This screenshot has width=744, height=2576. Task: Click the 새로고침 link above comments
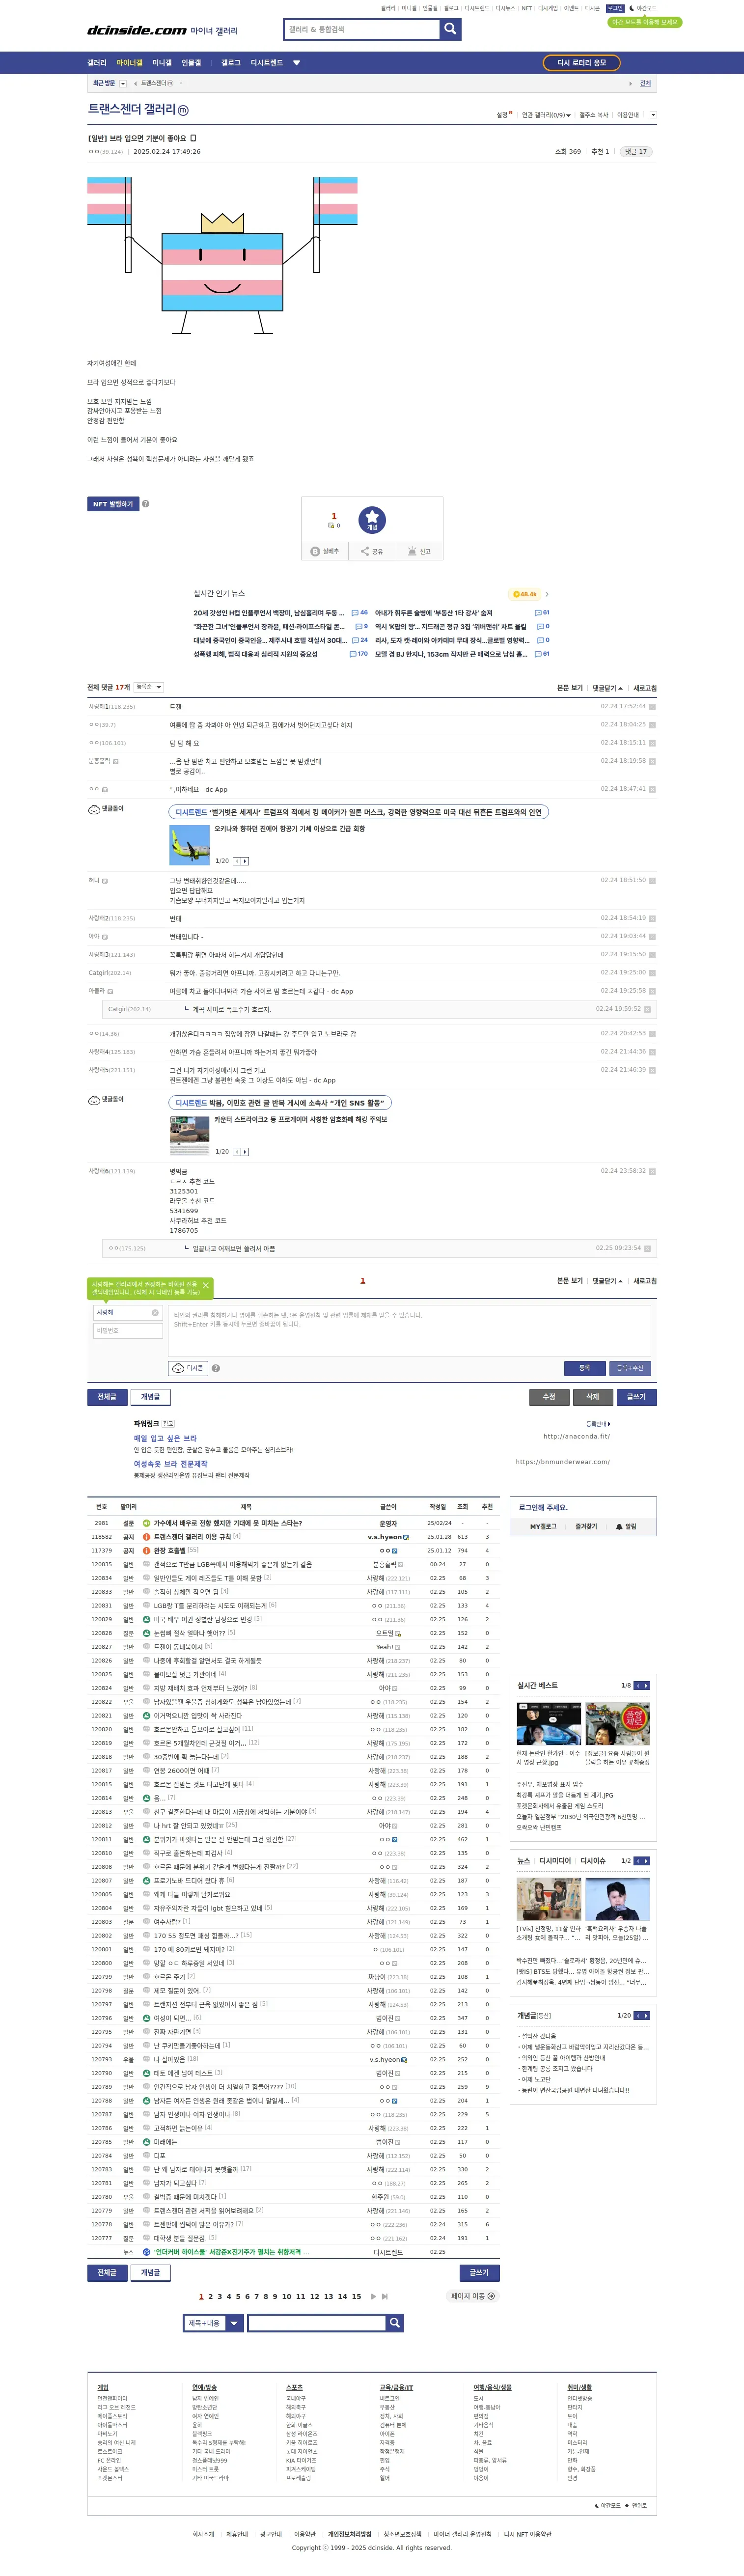pyautogui.click(x=645, y=688)
